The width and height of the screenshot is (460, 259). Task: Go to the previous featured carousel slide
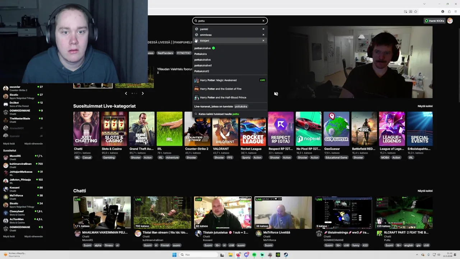(126, 94)
